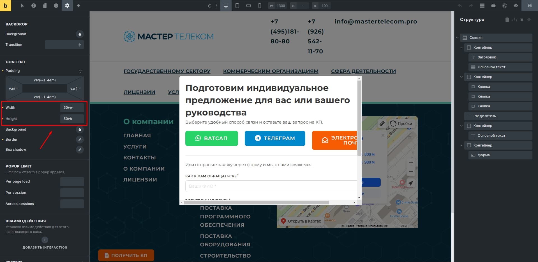Image resolution: width=538 pixels, height=262 pixels.
Task: Collapse the first Контейнер expander
Action: (x=461, y=48)
